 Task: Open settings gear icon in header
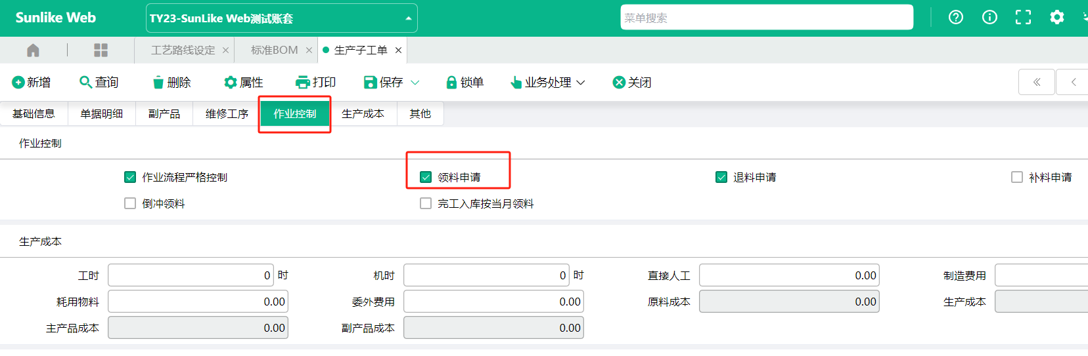pos(1056,18)
